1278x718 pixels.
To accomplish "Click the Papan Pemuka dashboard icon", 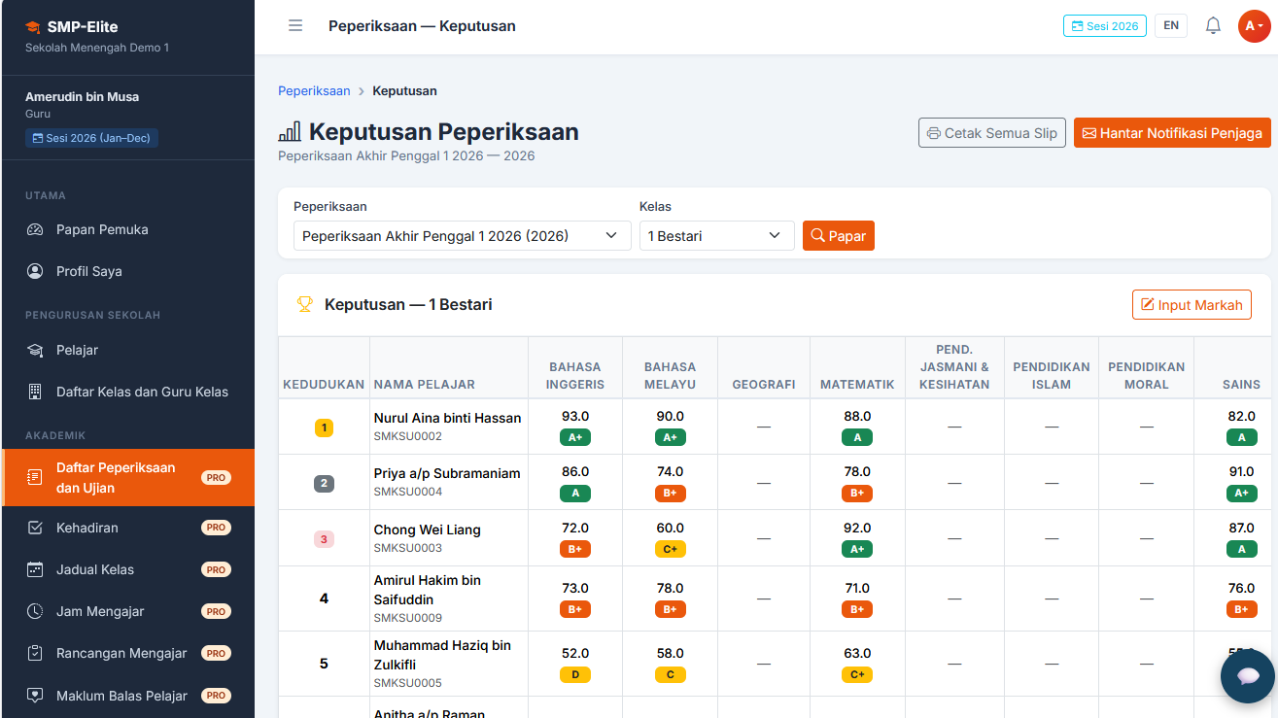I will click(35, 230).
